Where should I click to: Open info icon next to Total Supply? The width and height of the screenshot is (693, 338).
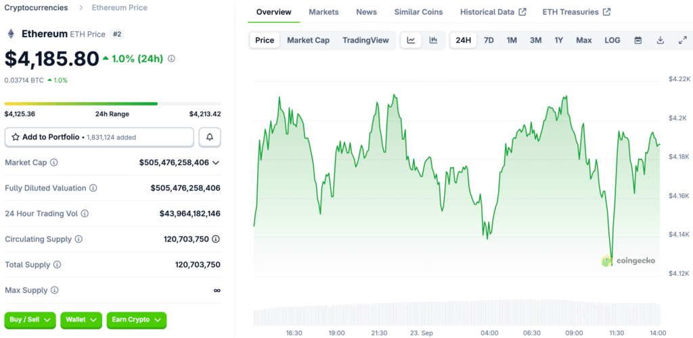[58, 265]
